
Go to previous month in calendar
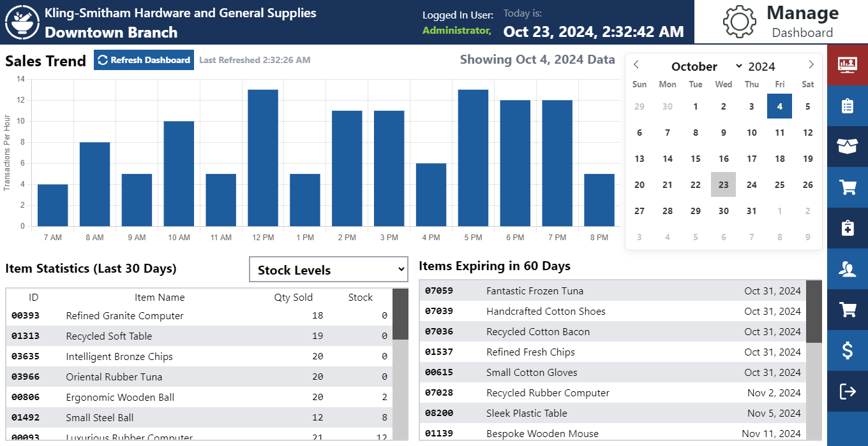[x=636, y=65]
